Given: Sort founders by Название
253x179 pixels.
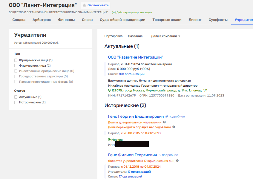Looking at the screenshot, I should tap(135, 36).
